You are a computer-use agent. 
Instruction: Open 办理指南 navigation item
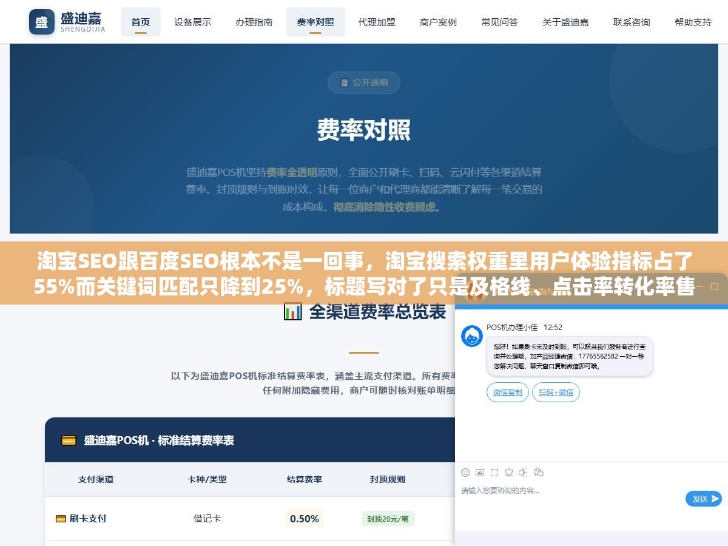point(254,22)
